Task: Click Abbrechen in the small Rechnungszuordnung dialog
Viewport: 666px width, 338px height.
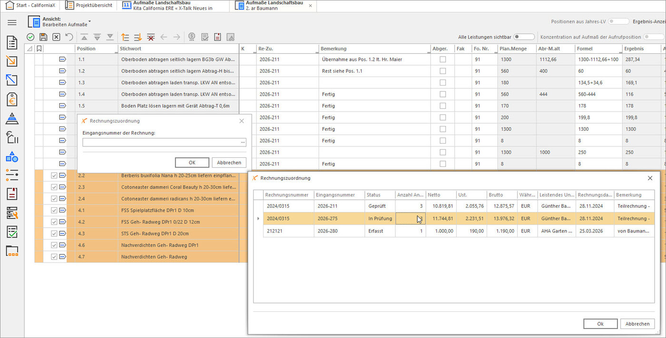Action: coord(229,163)
